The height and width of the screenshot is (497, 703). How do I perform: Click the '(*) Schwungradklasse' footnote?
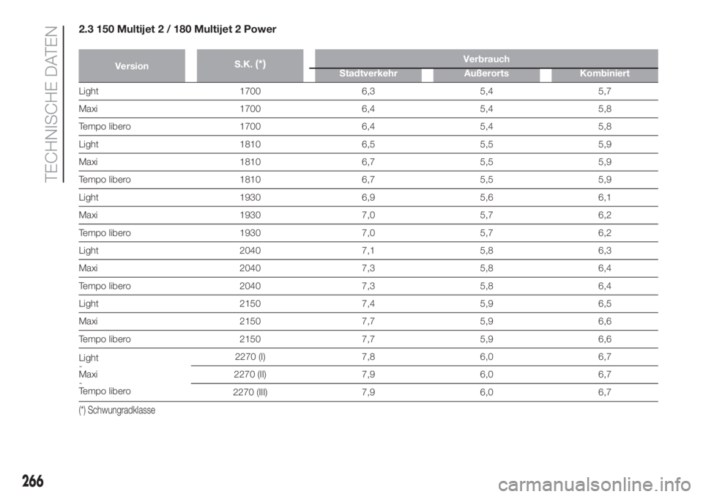tap(117, 410)
